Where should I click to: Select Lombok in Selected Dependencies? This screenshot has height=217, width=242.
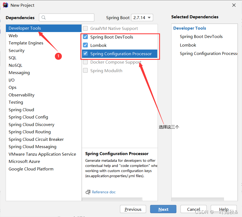point(188,45)
